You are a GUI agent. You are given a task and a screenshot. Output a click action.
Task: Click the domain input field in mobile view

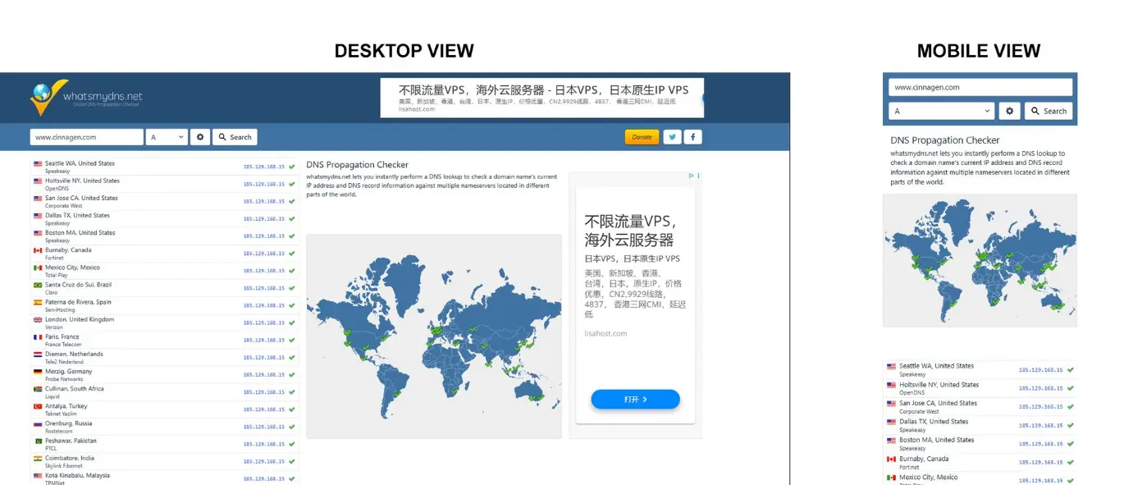click(x=980, y=87)
